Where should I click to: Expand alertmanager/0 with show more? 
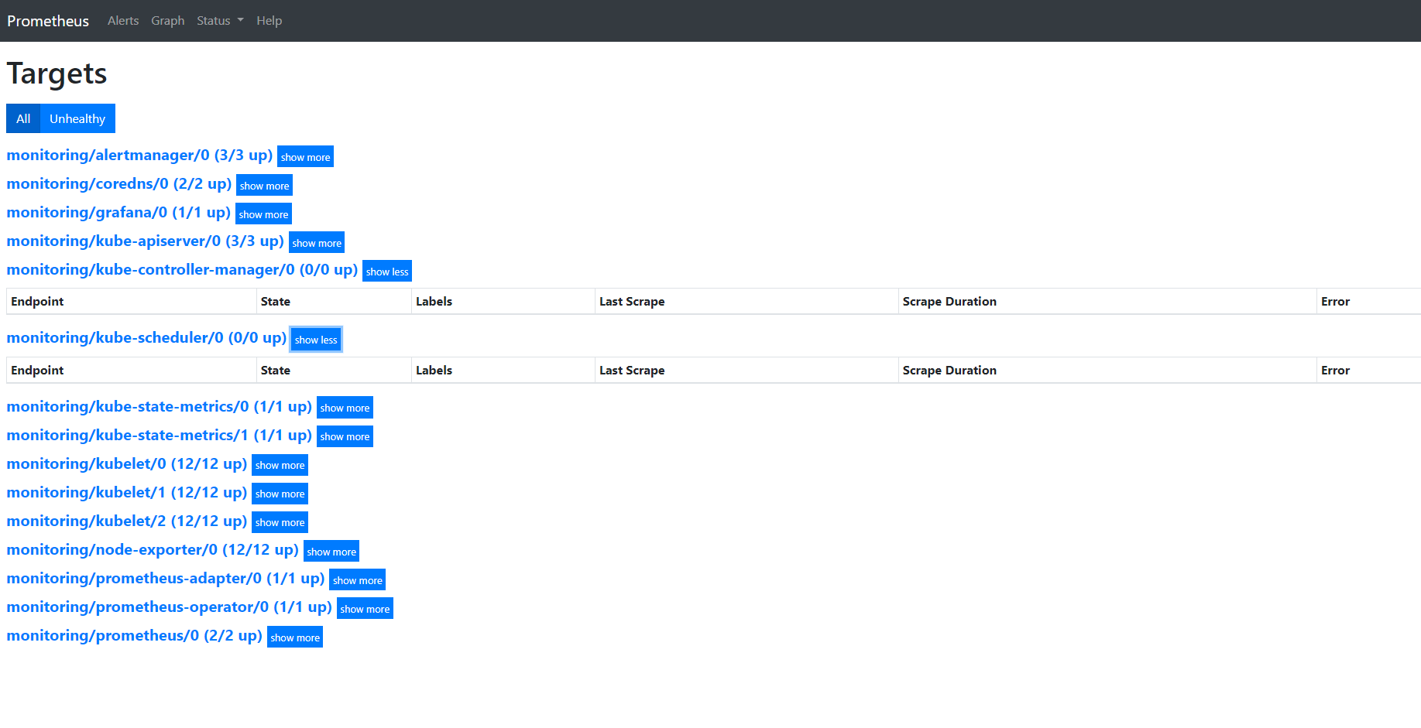pyautogui.click(x=305, y=156)
